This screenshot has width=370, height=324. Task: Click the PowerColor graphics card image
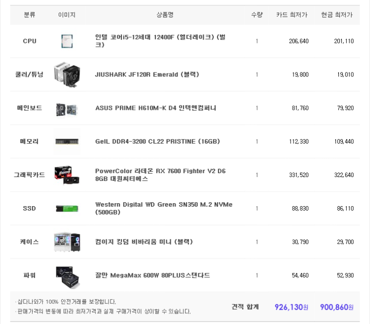tap(67, 175)
